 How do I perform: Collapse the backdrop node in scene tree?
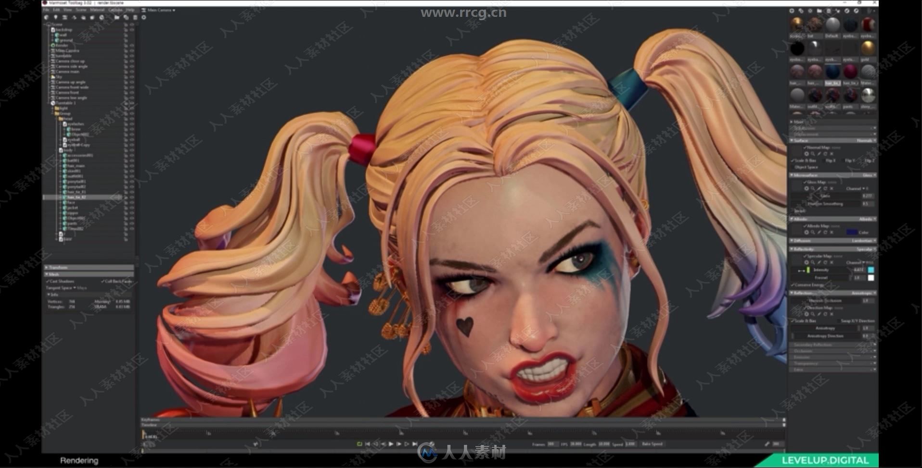point(49,30)
